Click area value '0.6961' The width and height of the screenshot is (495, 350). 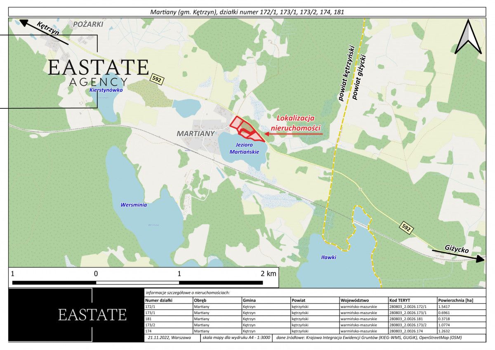coord(445,313)
